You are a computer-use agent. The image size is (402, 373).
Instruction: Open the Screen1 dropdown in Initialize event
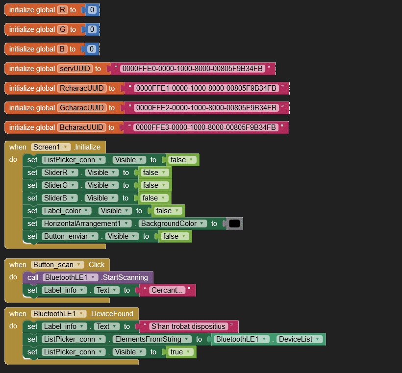click(x=64, y=147)
